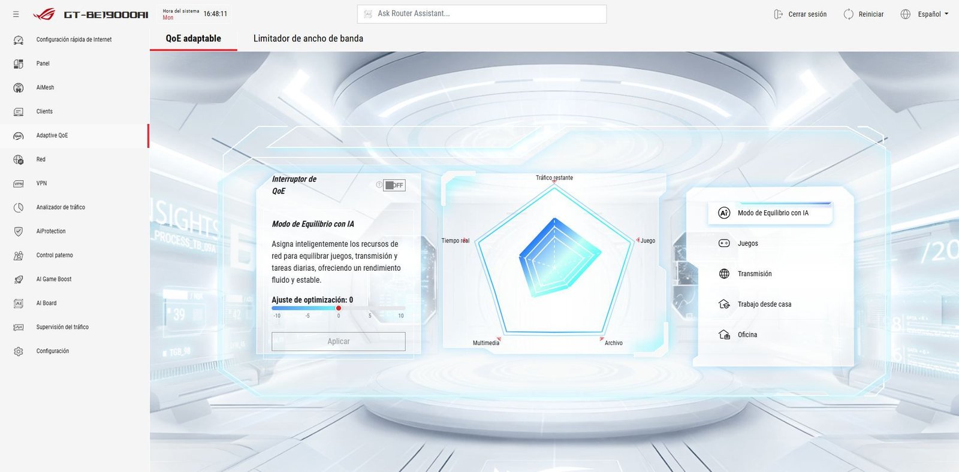The width and height of the screenshot is (959, 472).
Task: Open the Analizador de tráfico icon
Action: 19,207
